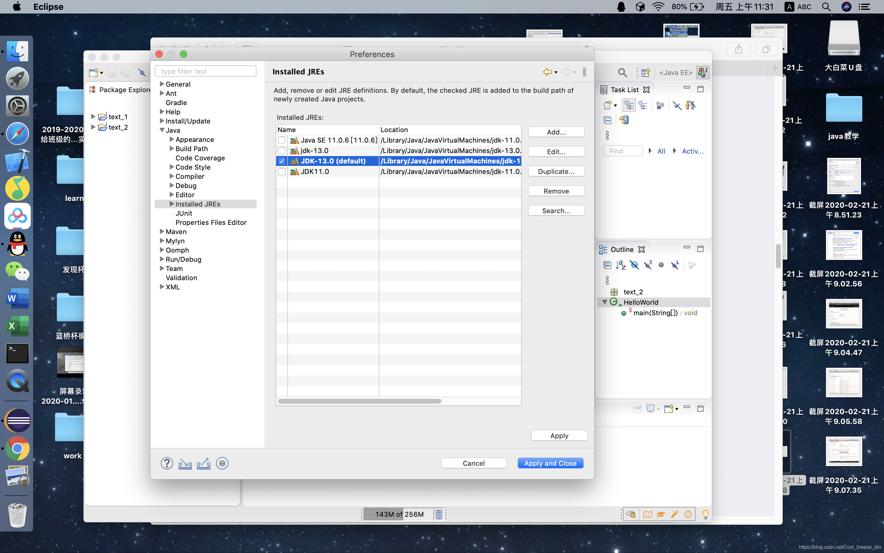
Task: Toggle Hide Fields icon in Outline
Action: [634, 265]
